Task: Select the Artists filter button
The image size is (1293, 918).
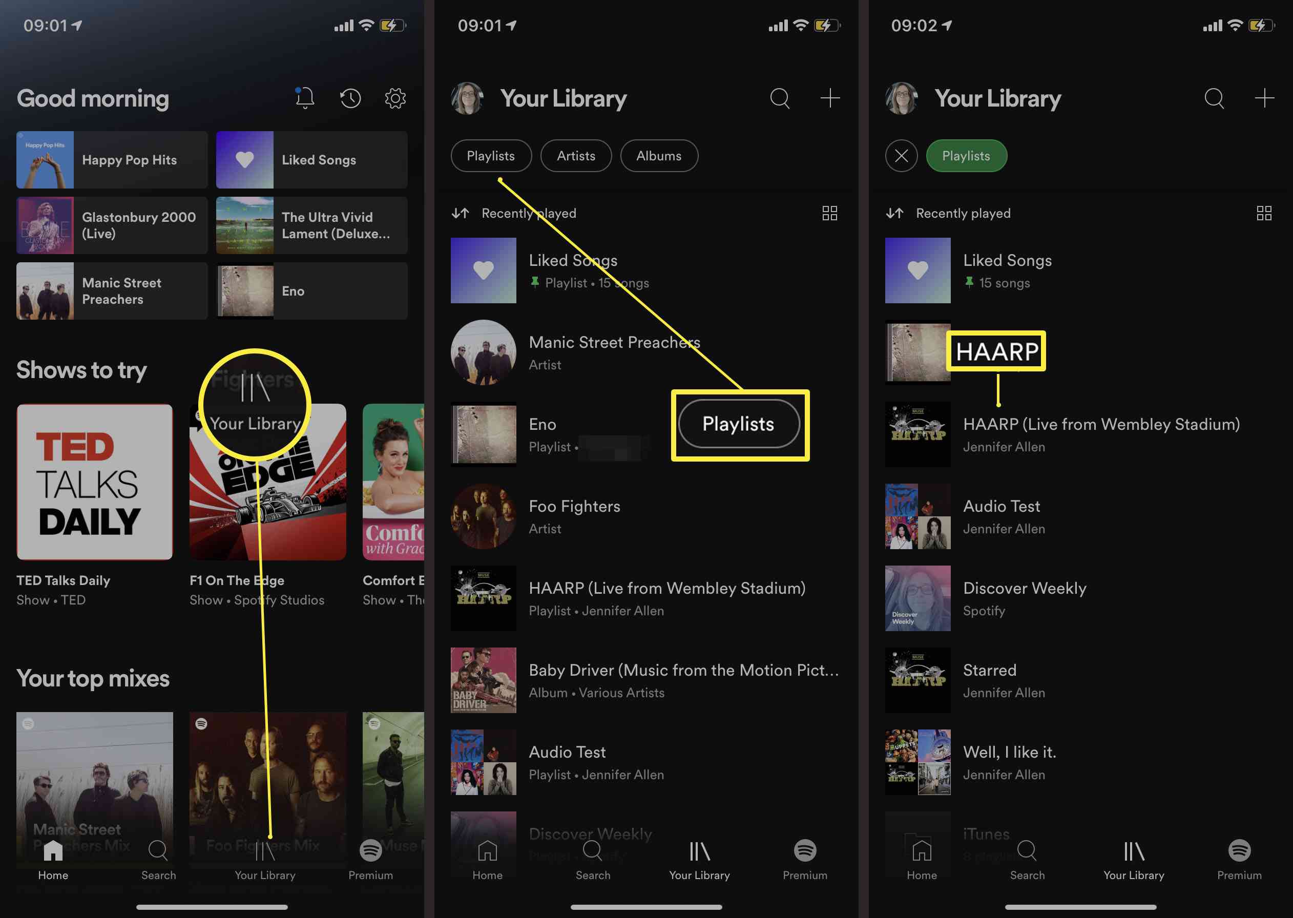Action: 575,155
